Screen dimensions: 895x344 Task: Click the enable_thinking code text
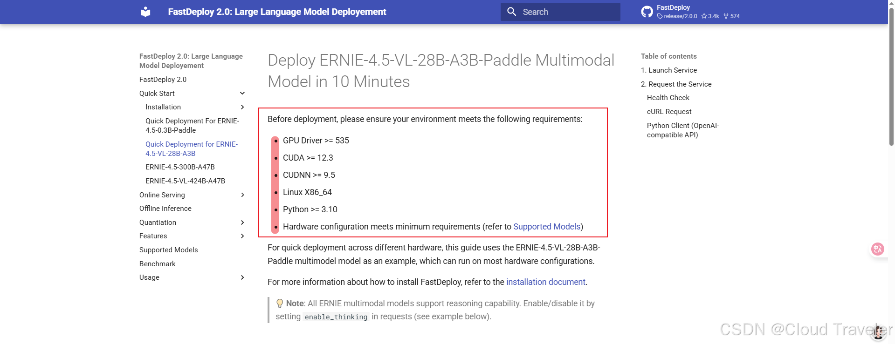point(336,317)
